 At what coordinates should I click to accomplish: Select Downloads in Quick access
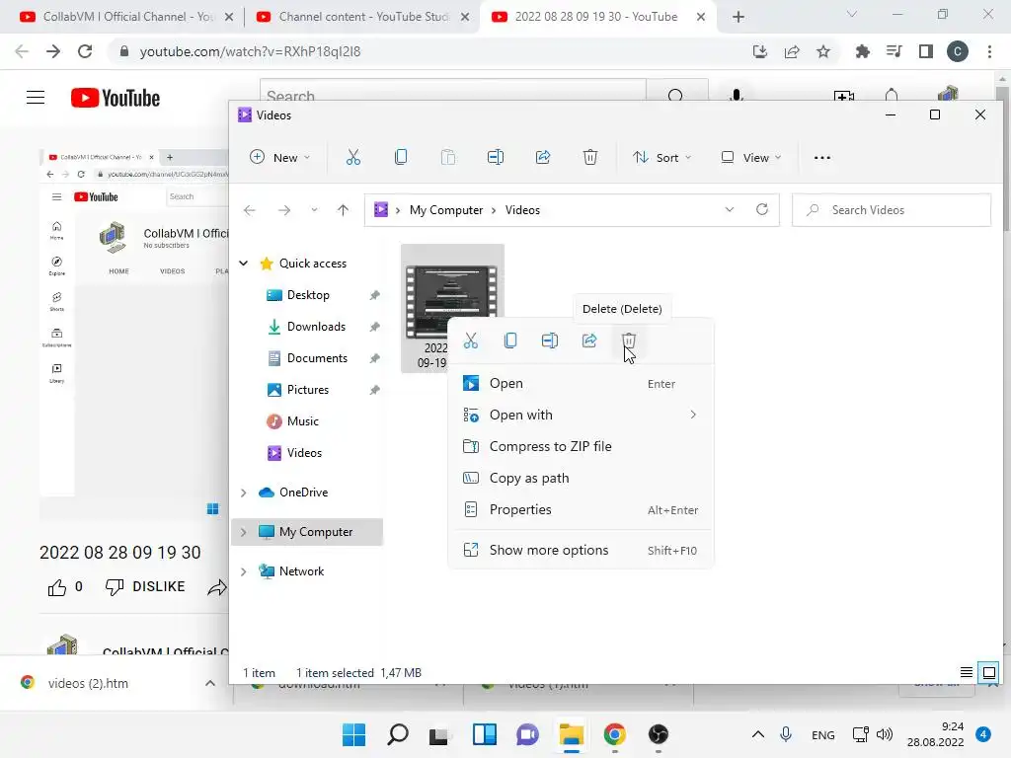coord(316,327)
